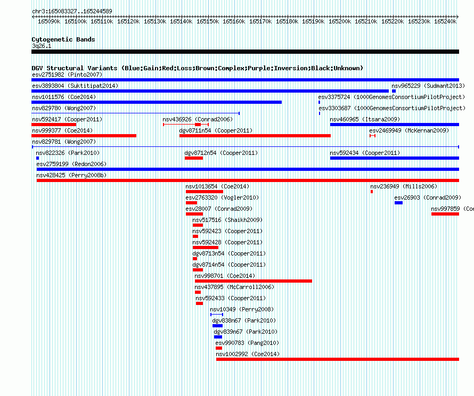Select the esv2469949 (McKernan2009) label

409,130
